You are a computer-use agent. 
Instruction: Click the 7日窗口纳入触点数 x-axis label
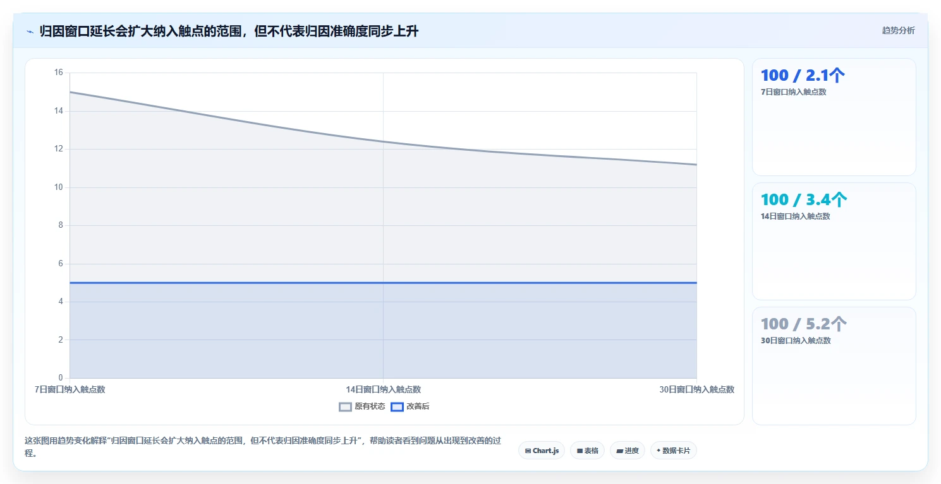click(x=70, y=390)
